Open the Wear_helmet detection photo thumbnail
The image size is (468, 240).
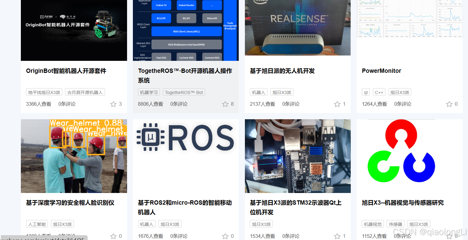tap(74, 156)
